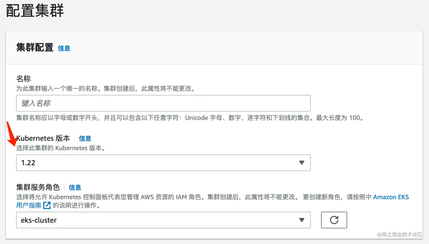
Task: Click the external-link icon after 用户指南
Action: pos(47,205)
